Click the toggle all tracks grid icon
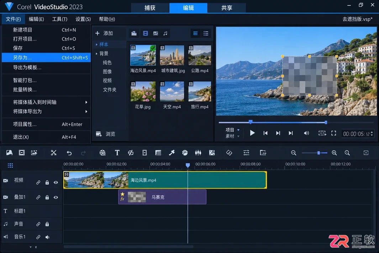This screenshot has height=253, width=379. (x=10, y=166)
